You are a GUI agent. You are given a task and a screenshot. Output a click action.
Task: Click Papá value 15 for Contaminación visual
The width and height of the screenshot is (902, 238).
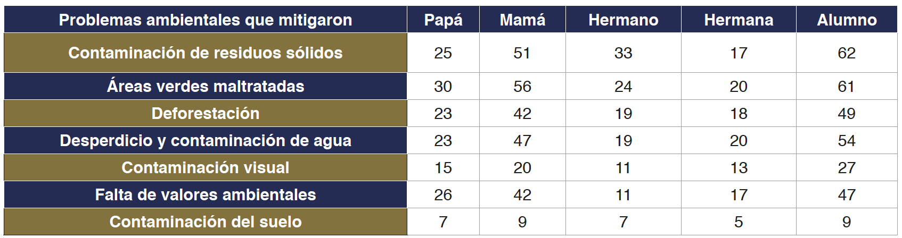point(443,168)
